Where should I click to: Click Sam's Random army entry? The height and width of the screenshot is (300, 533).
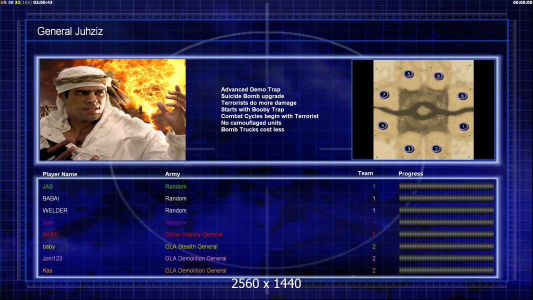(x=175, y=222)
